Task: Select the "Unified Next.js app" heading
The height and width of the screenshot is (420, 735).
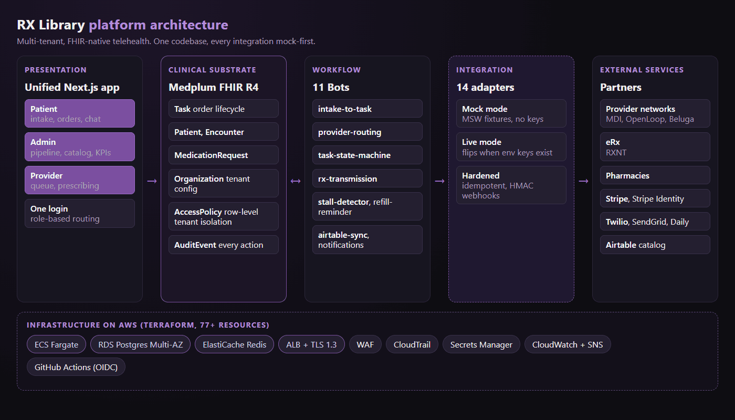Action: pos(72,87)
